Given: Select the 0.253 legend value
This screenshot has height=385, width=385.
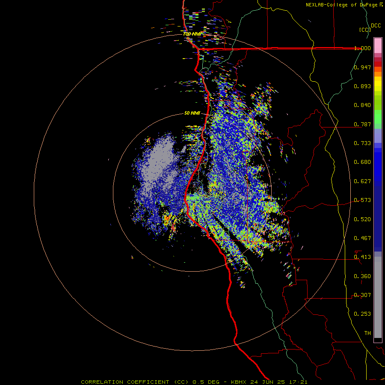Looking at the screenshot, I should (362, 314).
